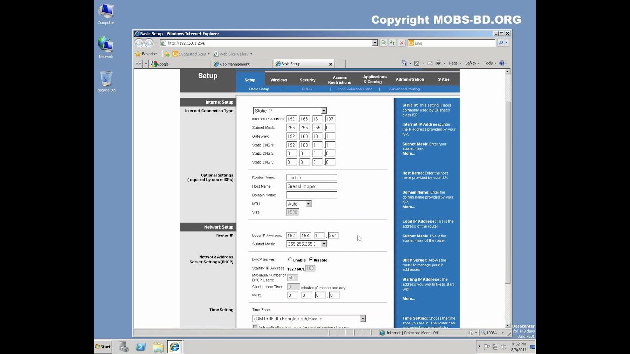
Task: Click the Home icon in command bar
Action: (x=404, y=63)
